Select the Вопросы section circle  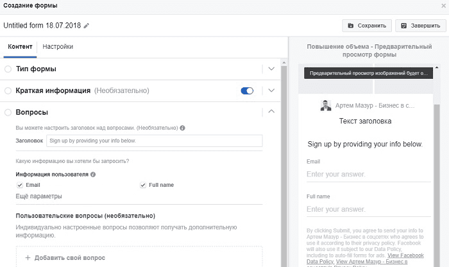tap(8, 112)
